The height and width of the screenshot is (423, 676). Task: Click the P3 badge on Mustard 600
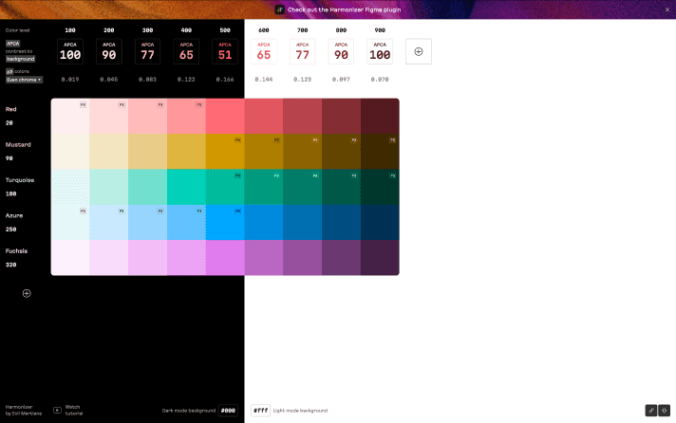(x=276, y=140)
